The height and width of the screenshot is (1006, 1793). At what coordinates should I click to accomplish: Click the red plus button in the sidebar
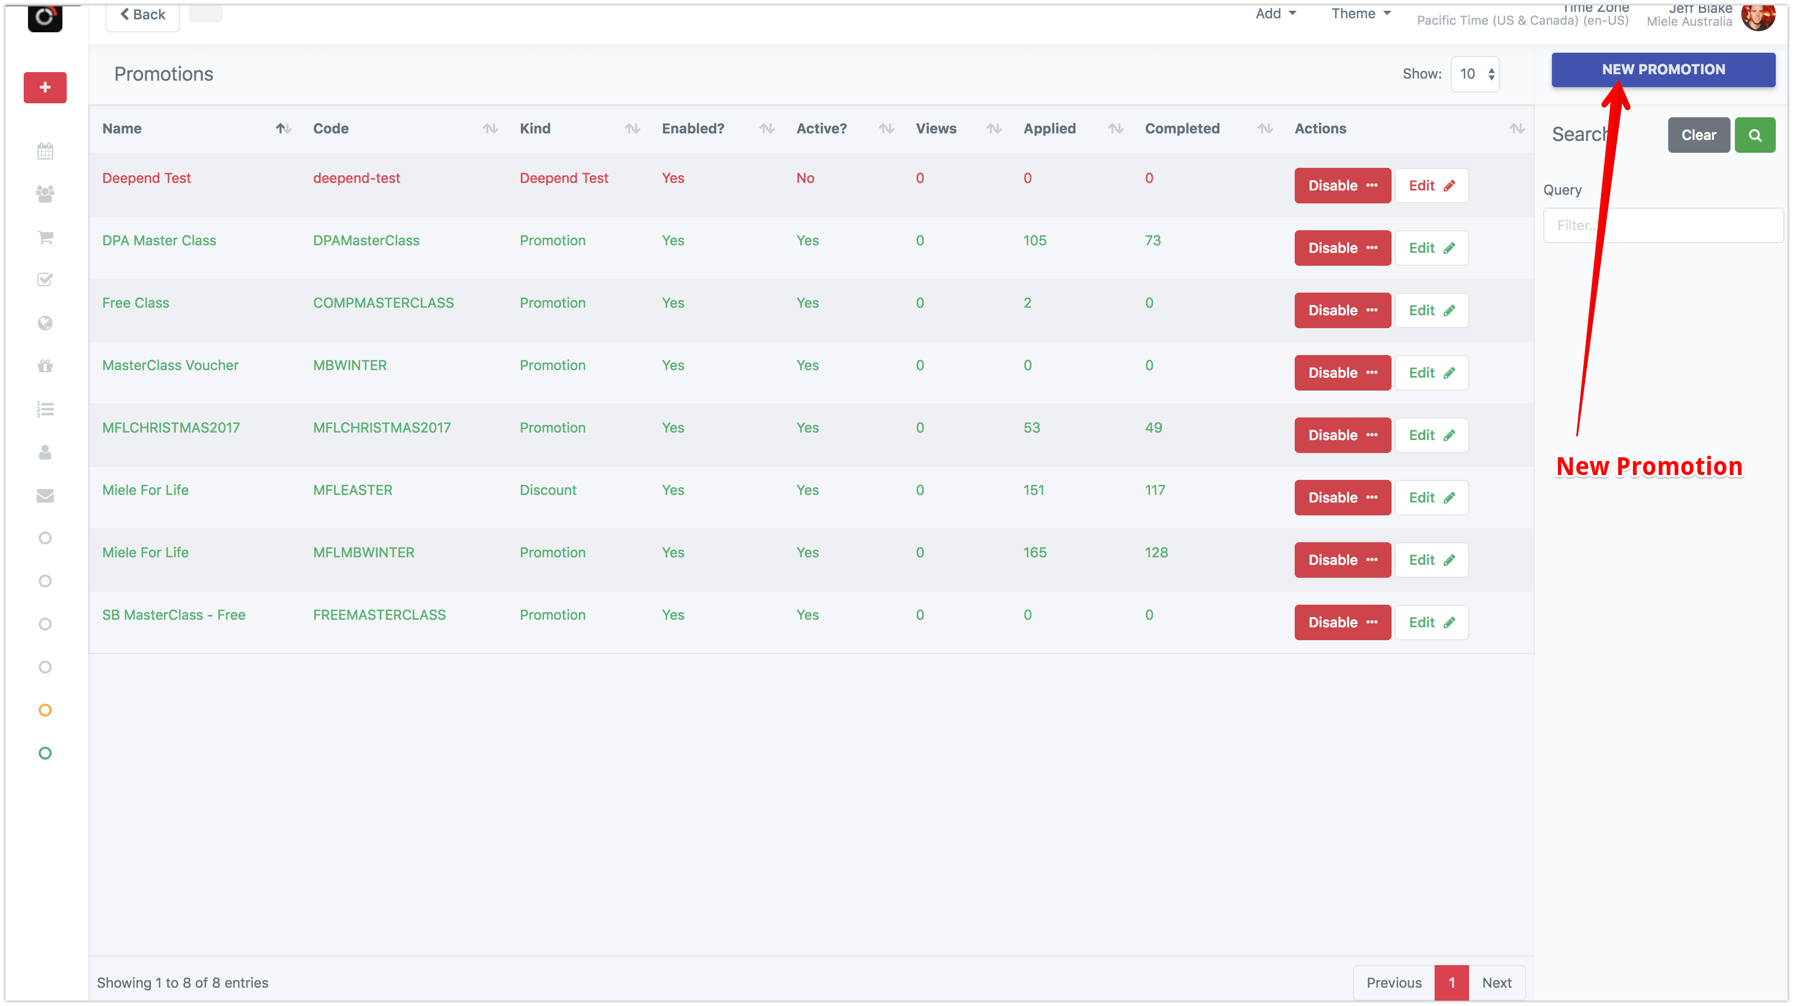click(45, 88)
